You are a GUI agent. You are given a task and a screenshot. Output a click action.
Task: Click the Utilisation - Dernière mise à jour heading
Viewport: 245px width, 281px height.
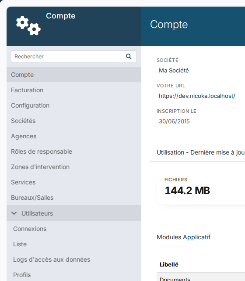coord(201,152)
